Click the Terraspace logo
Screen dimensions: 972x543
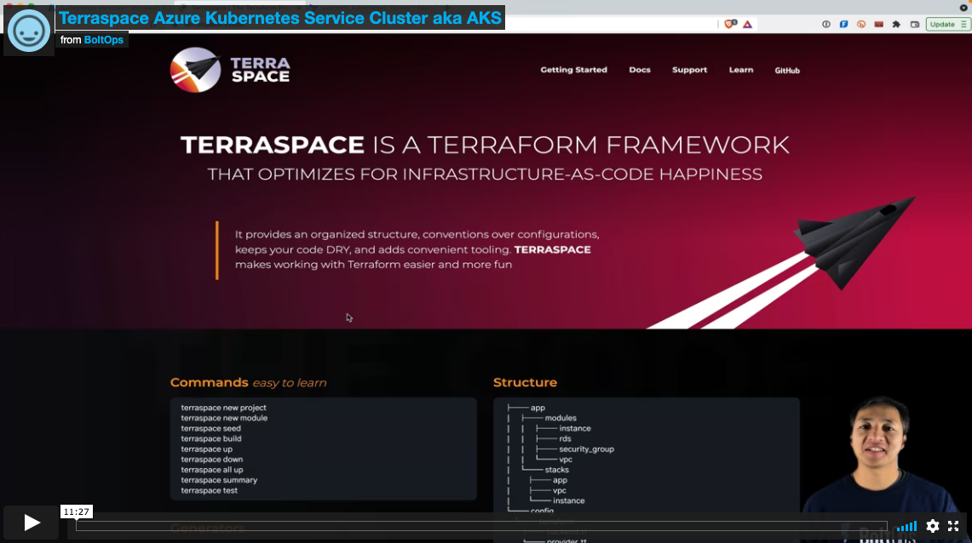click(x=230, y=70)
